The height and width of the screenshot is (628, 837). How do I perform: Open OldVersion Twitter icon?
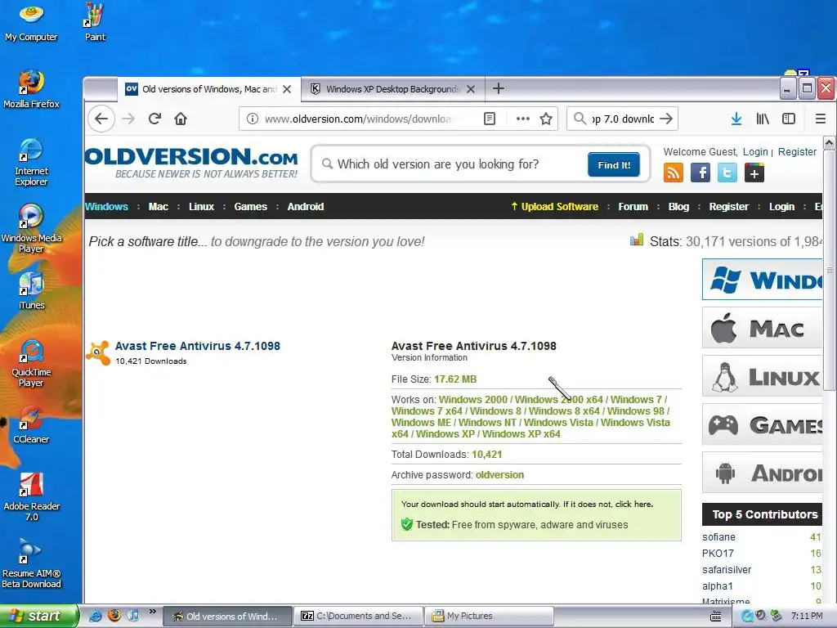point(727,173)
